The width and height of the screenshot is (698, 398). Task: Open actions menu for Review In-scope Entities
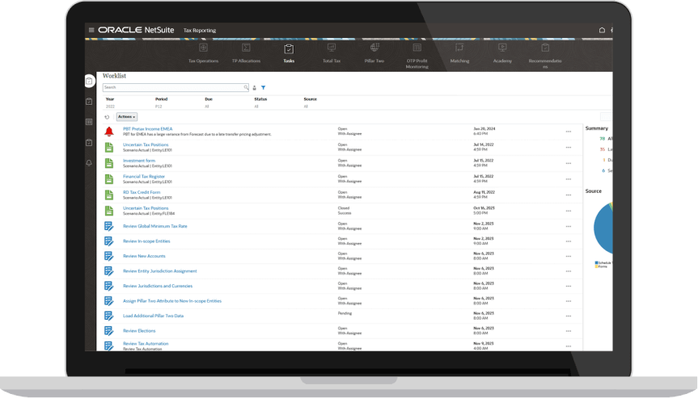pos(569,241)
